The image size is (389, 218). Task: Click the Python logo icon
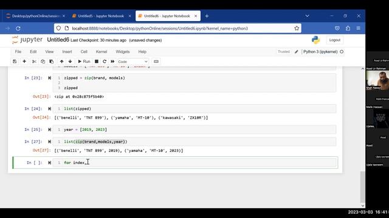pos(316,40)
